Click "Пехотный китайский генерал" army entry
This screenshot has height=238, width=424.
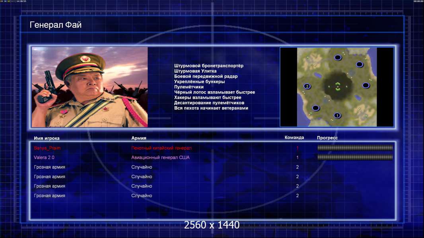(x=161, y=148)
